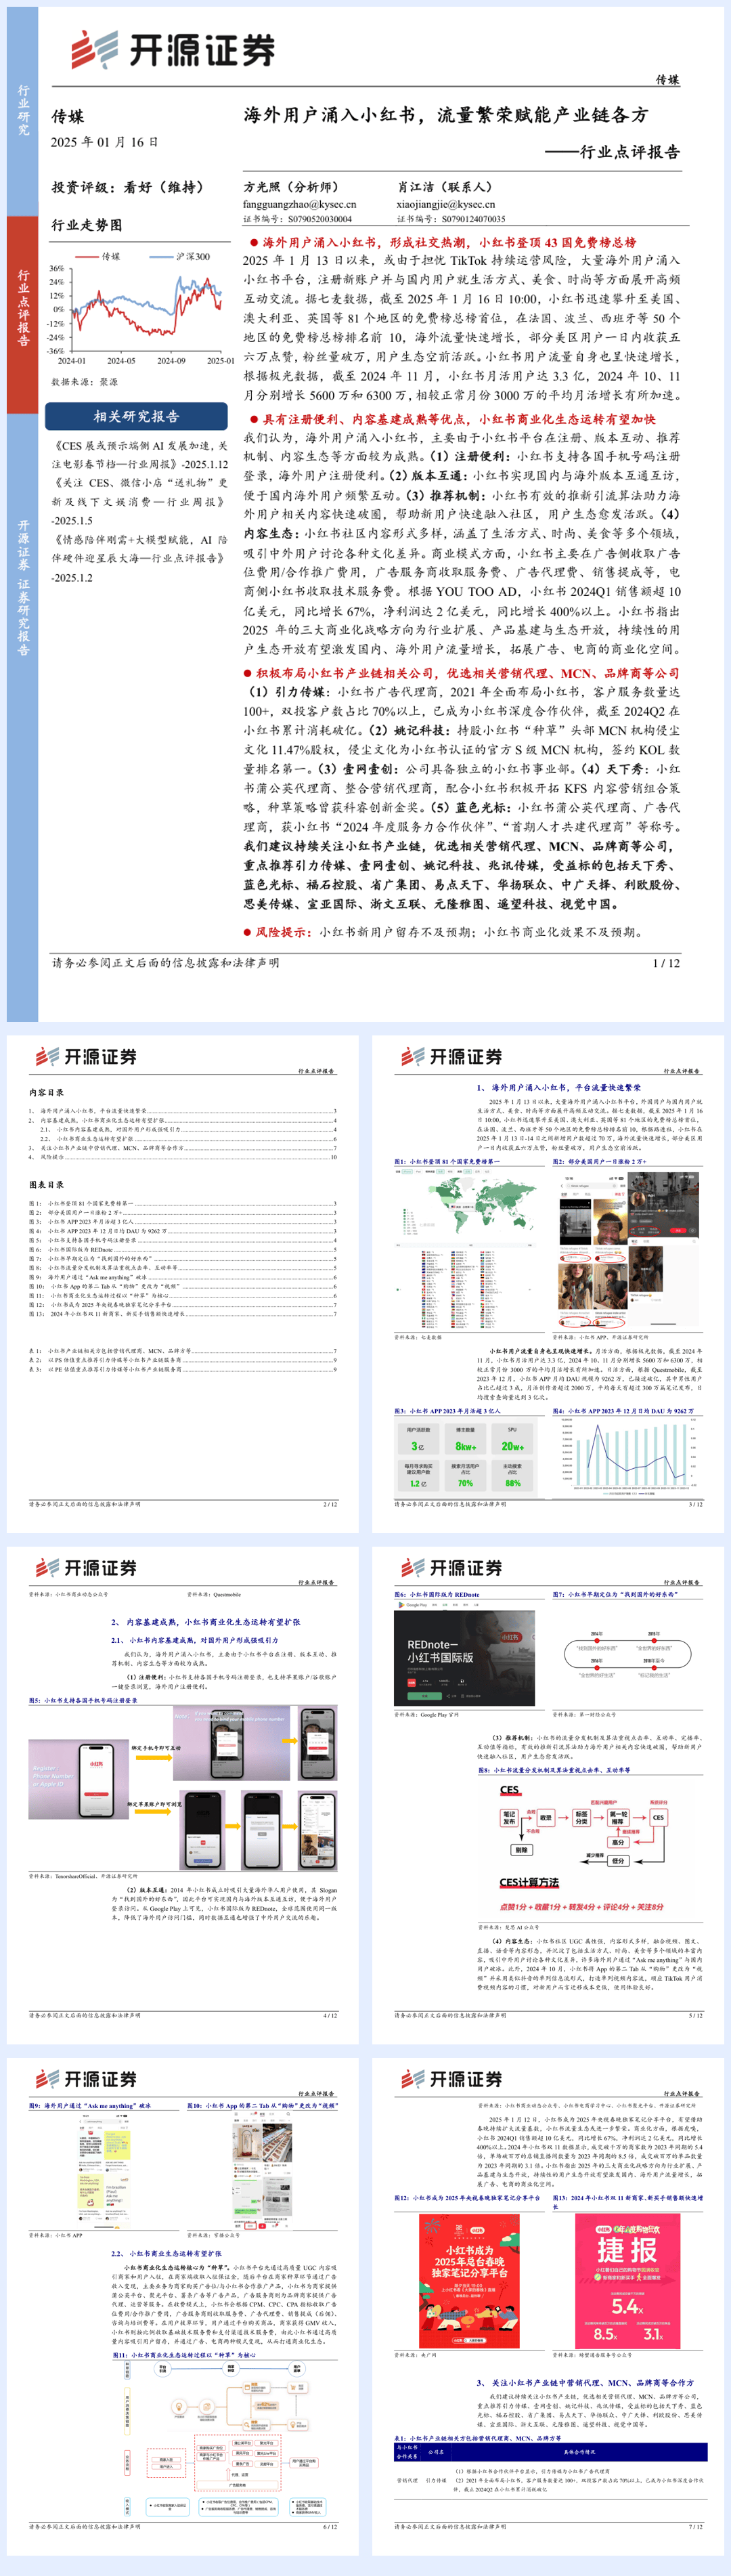The image size is (731, 2576).
Task: Click analyst name 方光照 (分析师)
Action: 291,187
